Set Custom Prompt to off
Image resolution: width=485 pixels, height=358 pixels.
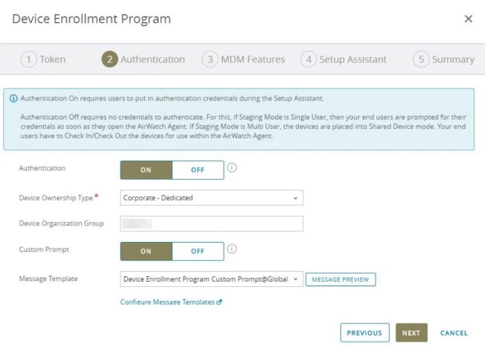[197, 251]
